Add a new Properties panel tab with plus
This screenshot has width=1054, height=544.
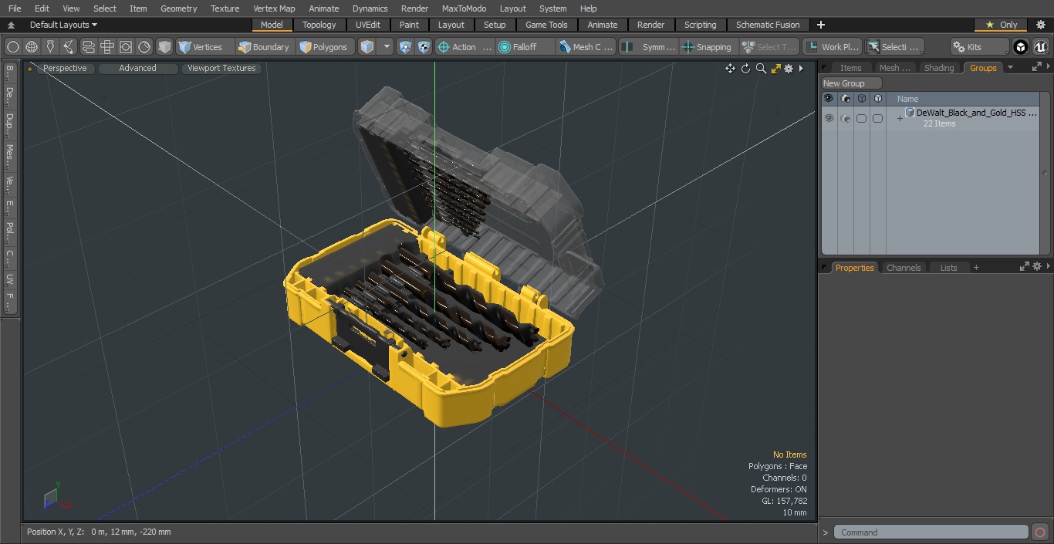[976, 268]
